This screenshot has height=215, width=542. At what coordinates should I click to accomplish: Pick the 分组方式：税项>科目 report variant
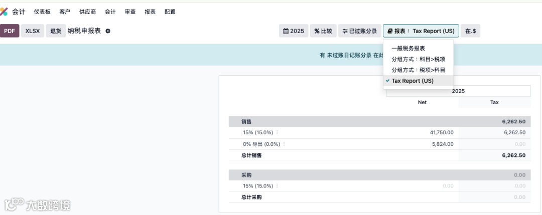point(418,70)
